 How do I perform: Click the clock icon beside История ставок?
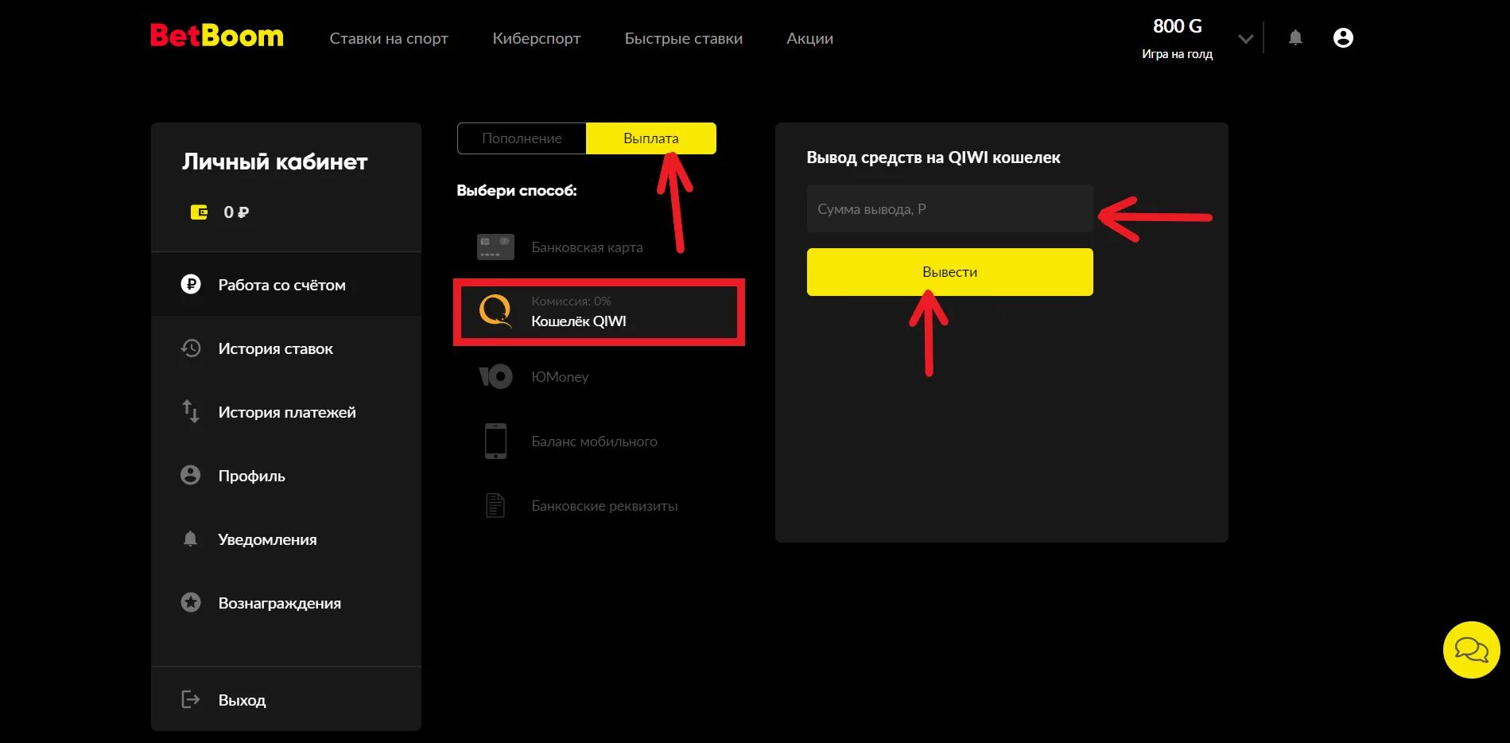[x=191, y=348]
